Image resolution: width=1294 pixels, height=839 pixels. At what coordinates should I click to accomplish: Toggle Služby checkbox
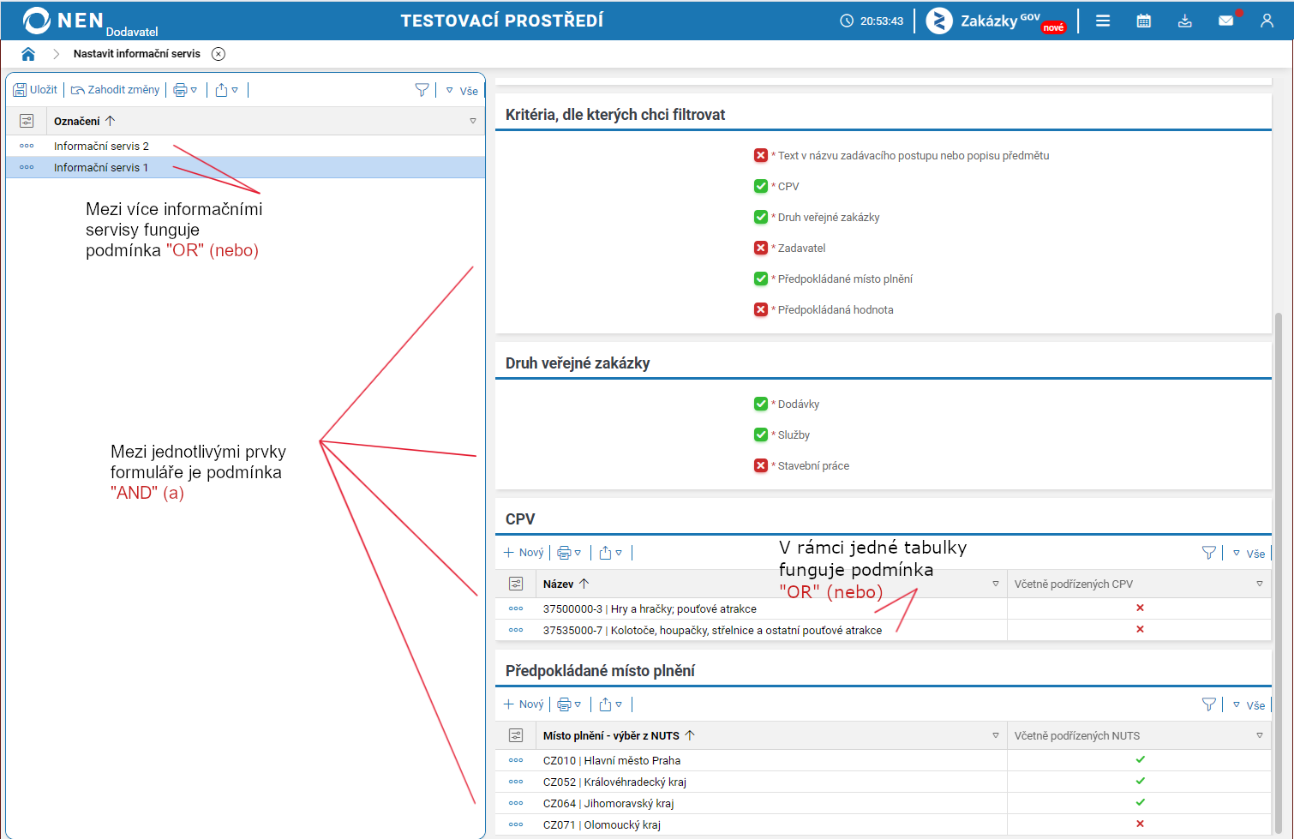pos(761,434)
